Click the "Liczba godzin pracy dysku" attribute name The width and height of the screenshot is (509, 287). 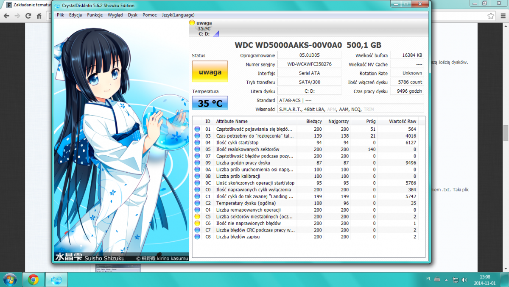[x=243, y=163]
